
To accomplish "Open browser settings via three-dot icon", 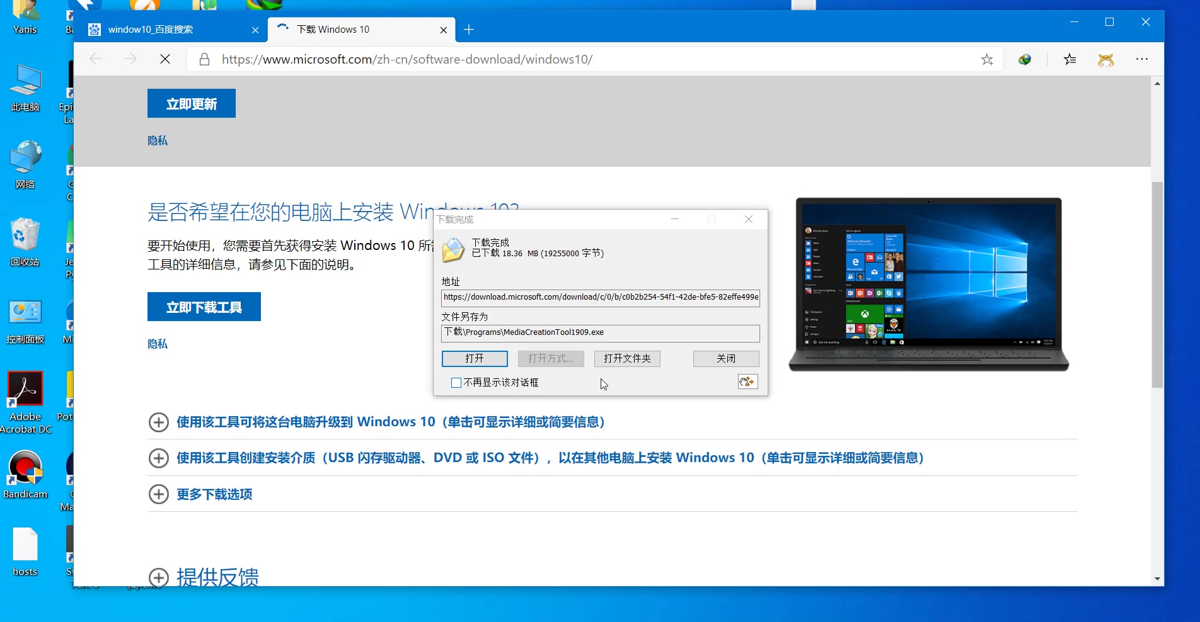I will click(1142, 59).
